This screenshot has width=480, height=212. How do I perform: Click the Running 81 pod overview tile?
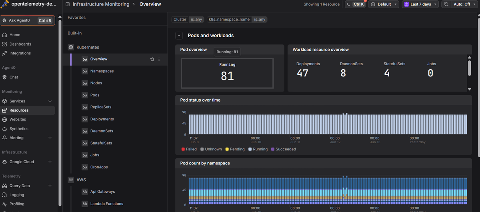coord(227,73)
